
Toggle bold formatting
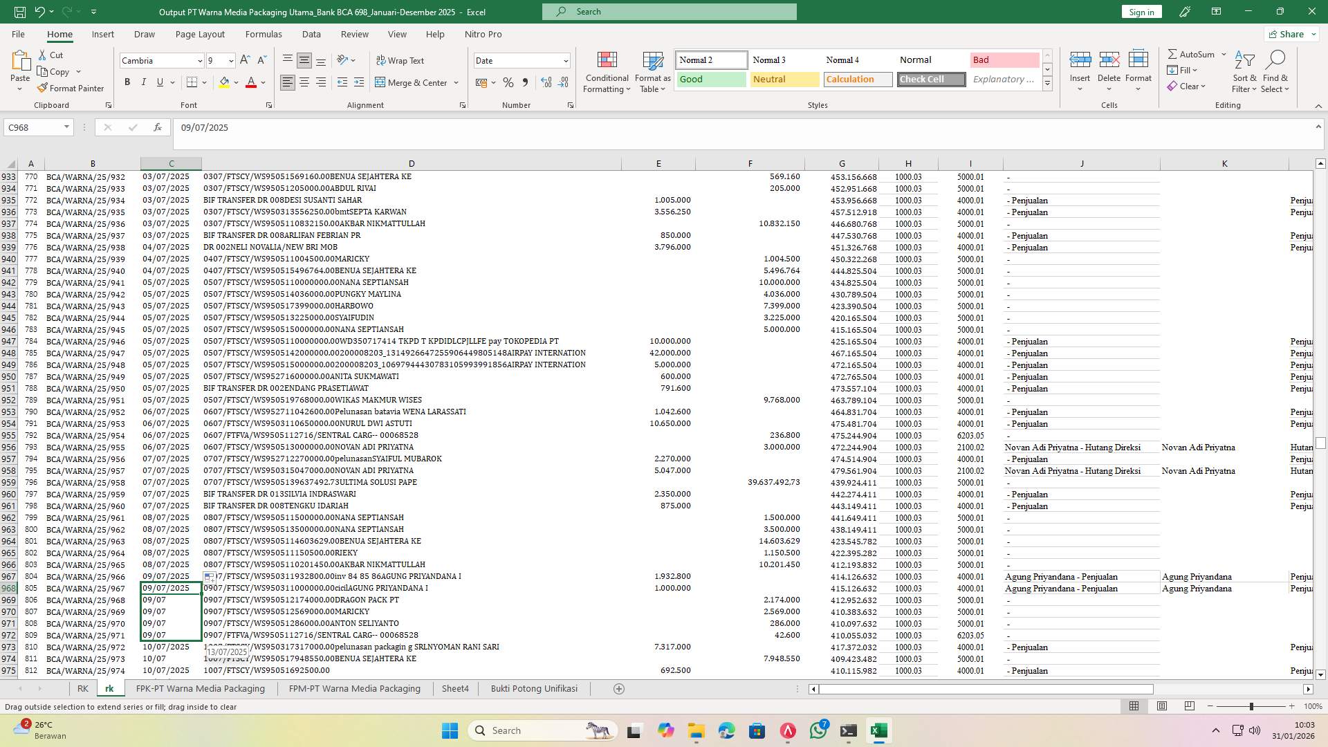click(x=127, y=82)
